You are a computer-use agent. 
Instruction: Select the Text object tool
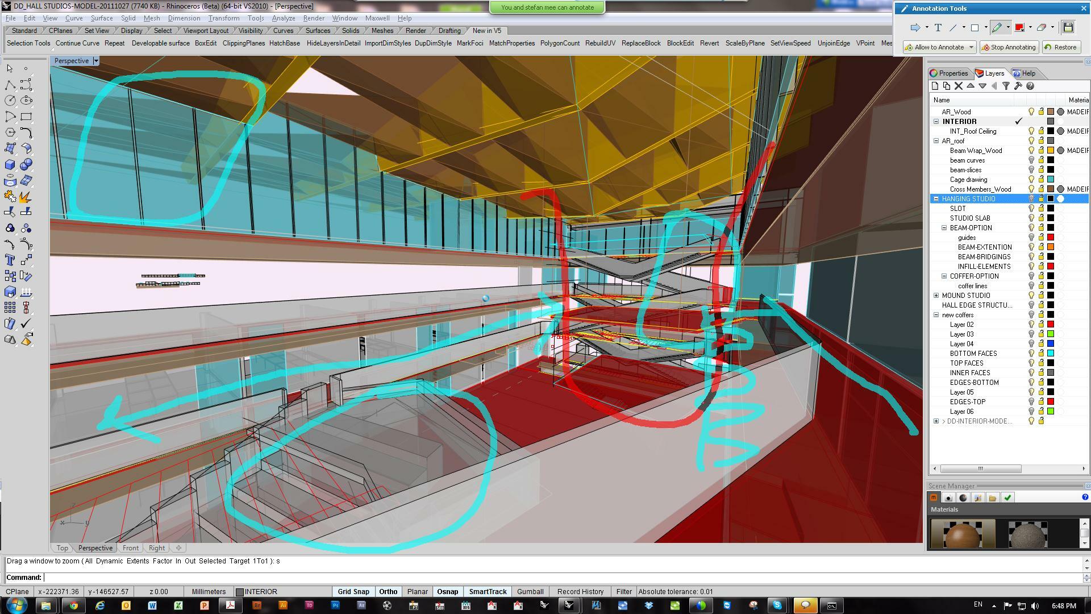click(10, 260)
